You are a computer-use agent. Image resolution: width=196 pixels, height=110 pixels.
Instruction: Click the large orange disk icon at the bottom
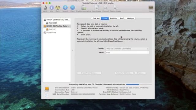pos(47,89)
